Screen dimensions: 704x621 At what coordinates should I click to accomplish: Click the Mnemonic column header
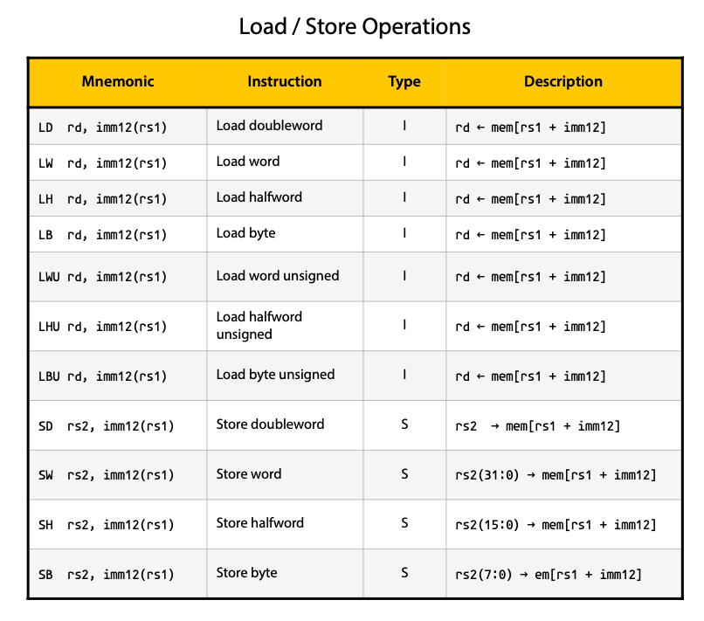coord(117,81)
